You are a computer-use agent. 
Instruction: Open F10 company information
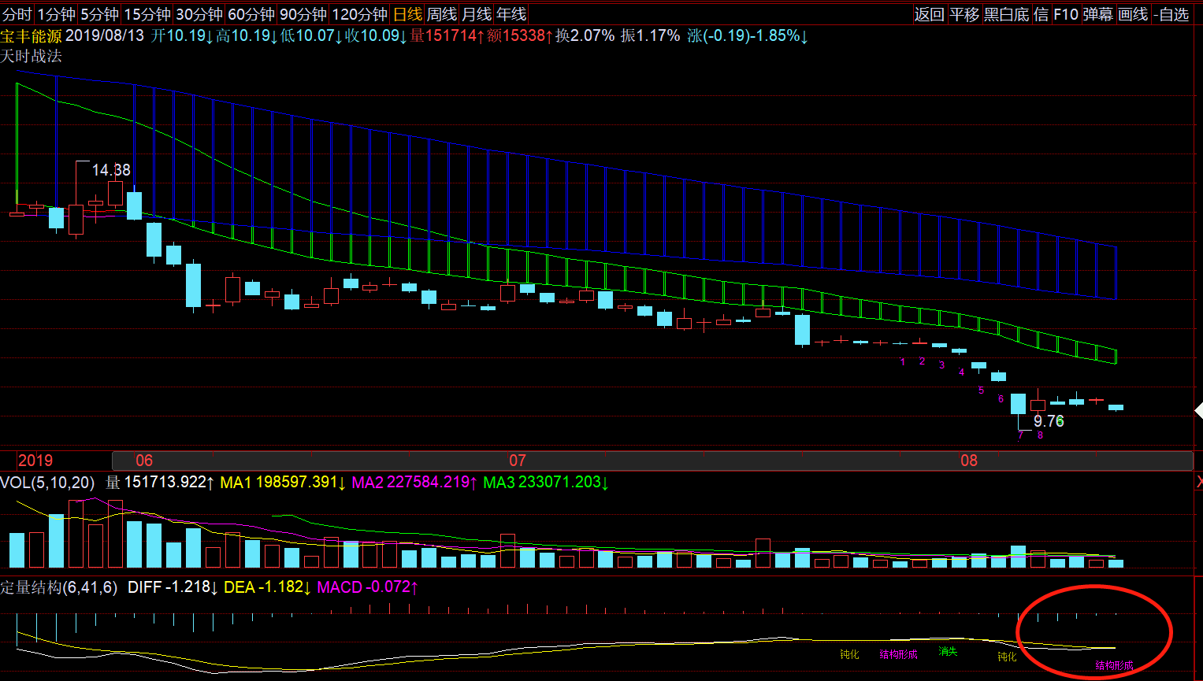click(x=1065, y=14)
